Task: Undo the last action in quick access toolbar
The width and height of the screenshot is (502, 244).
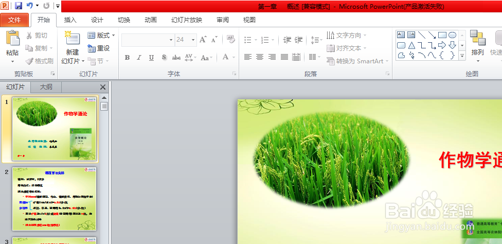Action: (30, 6)
